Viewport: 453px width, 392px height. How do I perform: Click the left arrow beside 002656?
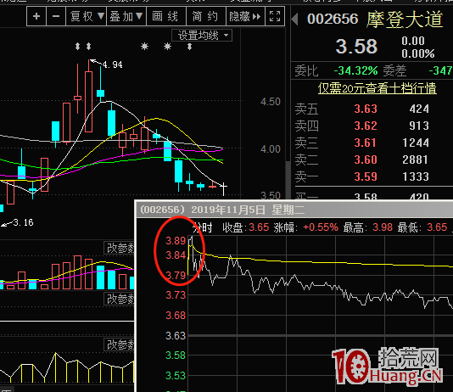[x=294, y=20]
